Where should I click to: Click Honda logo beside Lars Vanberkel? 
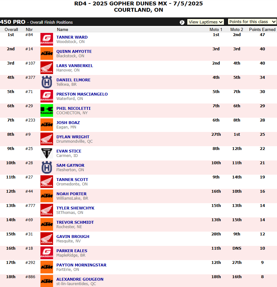click(47, 68)
